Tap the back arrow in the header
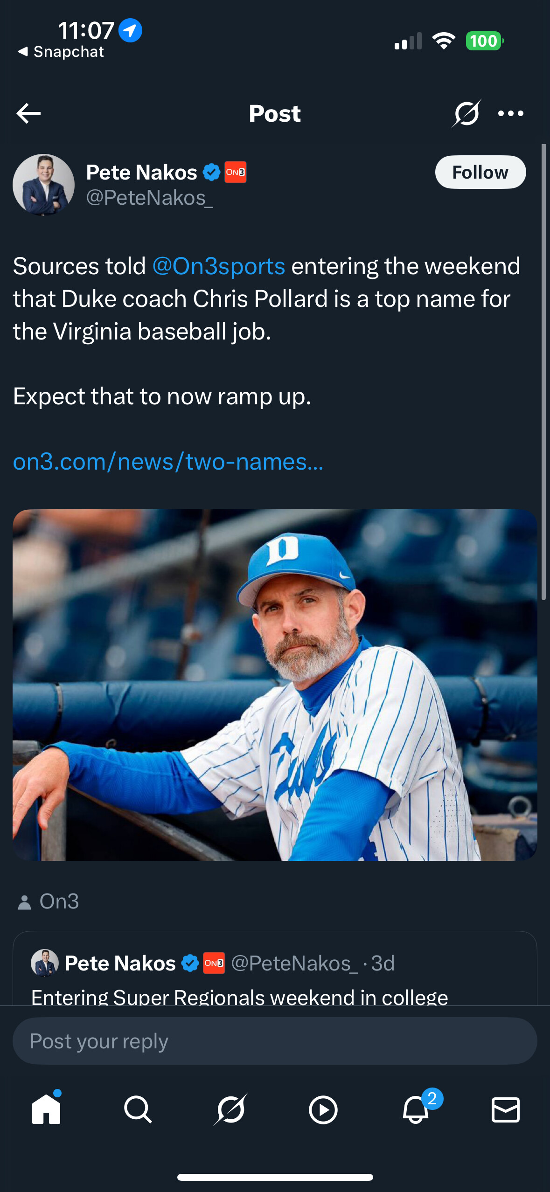Viewport: 550px width, 1192px height. coord(28,113)
